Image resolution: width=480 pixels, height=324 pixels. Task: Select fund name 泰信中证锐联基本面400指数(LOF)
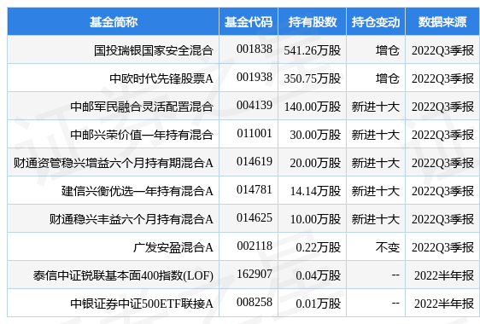[123, 275]
